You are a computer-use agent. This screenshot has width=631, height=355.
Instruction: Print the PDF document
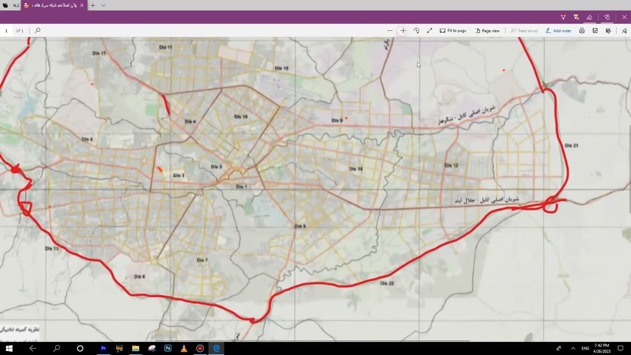[582, 31]
